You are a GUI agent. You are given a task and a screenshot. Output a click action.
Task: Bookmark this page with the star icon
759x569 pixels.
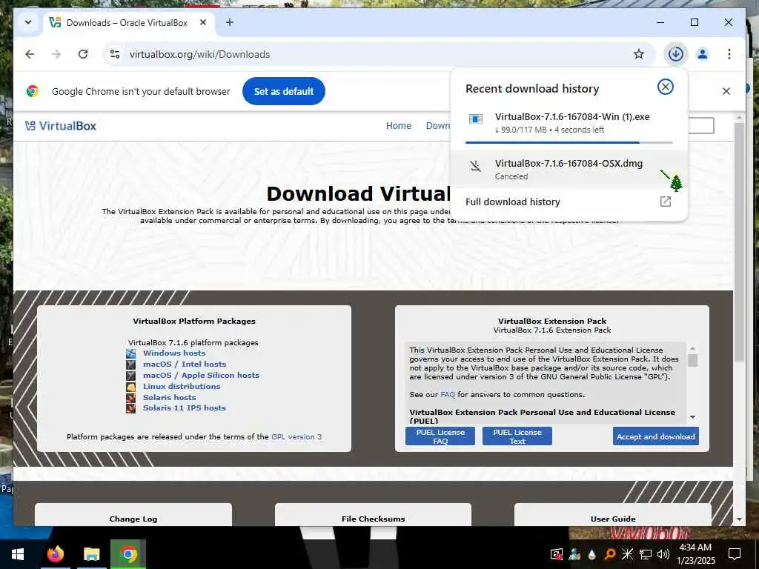(x=638, y=54)
